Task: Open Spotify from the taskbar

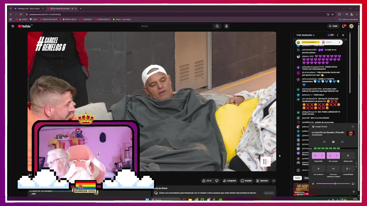Action: [x=220, y=200]
